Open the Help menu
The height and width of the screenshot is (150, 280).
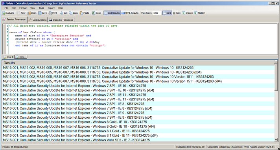61,8
